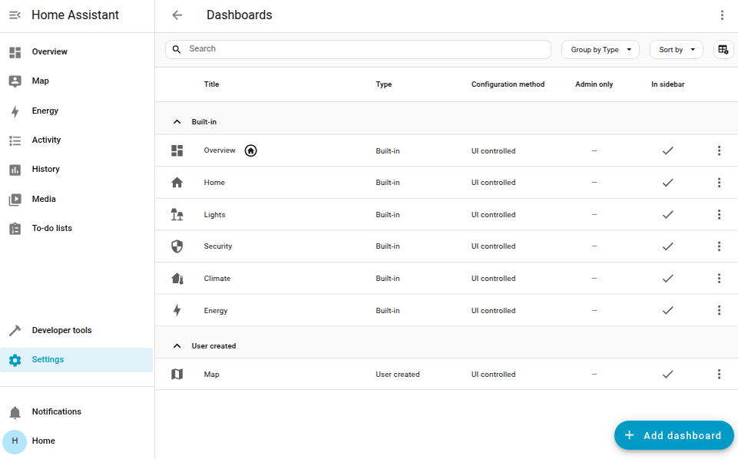
Task: Toggle the In sidebar checkmark for Climate
Action: tap(667, 278)
